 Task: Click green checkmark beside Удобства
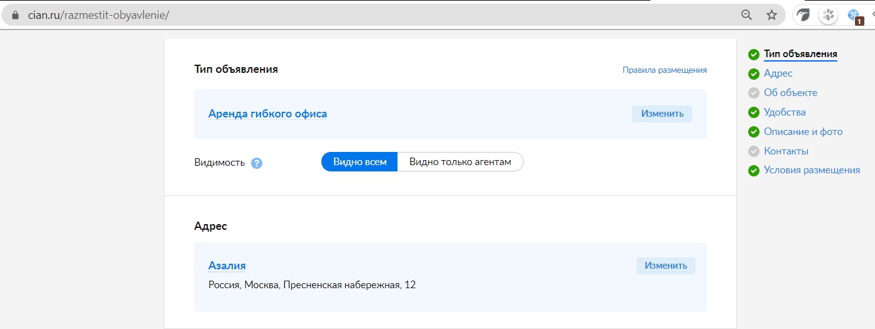coord(753,113)
